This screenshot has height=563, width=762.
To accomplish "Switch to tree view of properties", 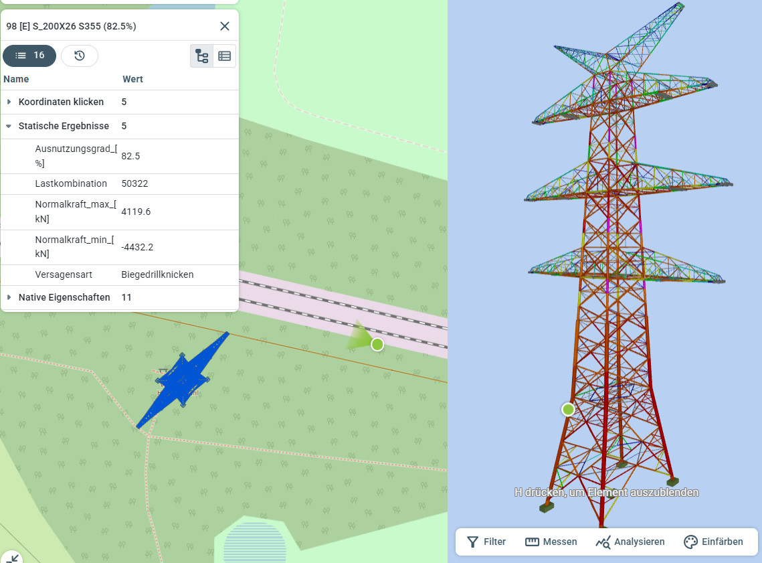I will tap(202, 56).
